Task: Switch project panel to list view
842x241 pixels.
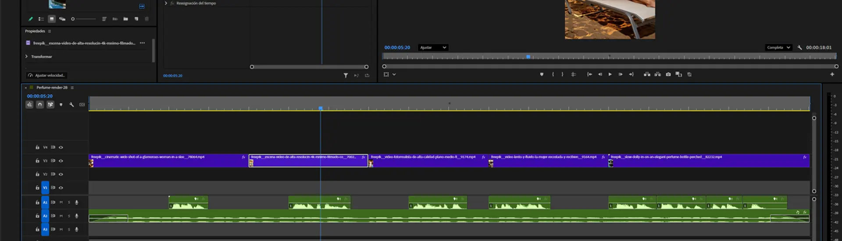Action: (41, 19)
